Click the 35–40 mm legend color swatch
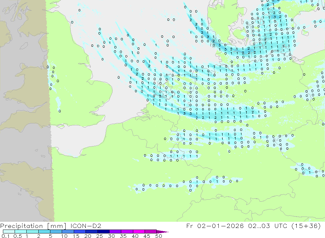 tap(127, 232)
